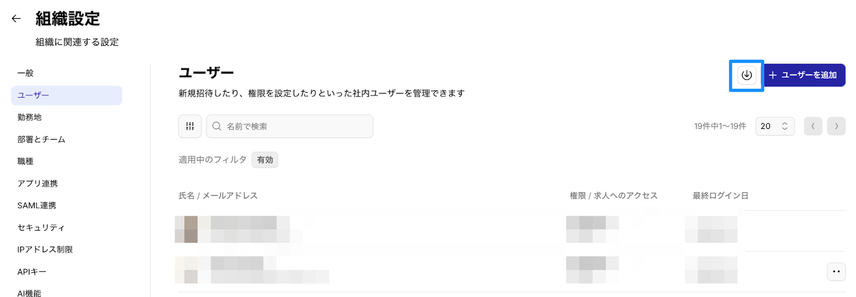This screenshot has height=297, width=856.
Task: Click the search magnifier icon
Action: click(217, 126)
